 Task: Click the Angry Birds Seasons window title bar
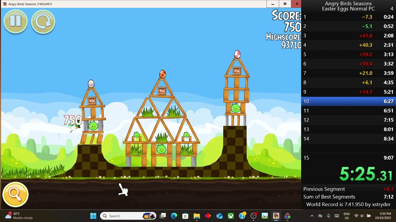click(x=133, y=4)
